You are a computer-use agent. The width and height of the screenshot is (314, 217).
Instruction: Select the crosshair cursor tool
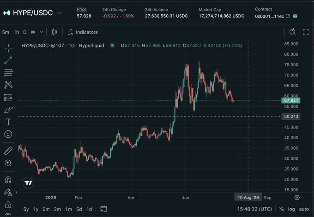tap(8, 48)
